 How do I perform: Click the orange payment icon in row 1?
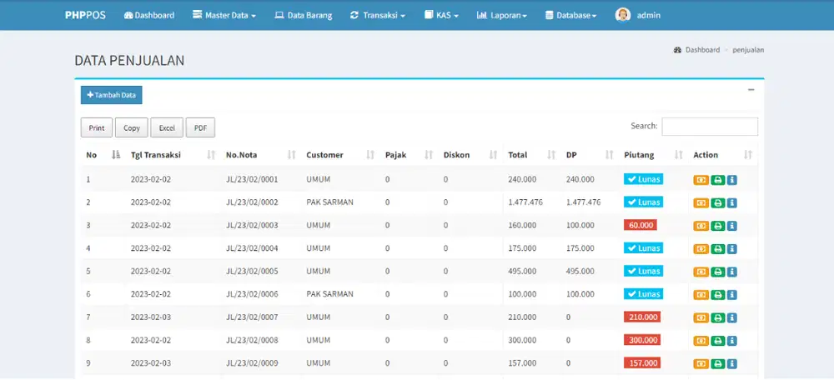(701, 179)
